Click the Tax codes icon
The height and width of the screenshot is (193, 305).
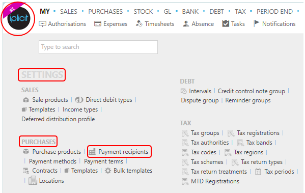[185, 153]
